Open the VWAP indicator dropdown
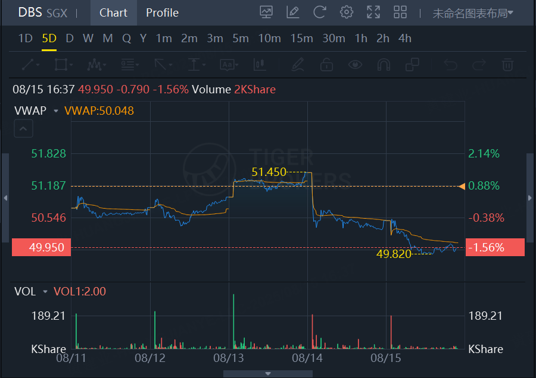The width and height of the screenshot is (536, 378). click(56, 111)
